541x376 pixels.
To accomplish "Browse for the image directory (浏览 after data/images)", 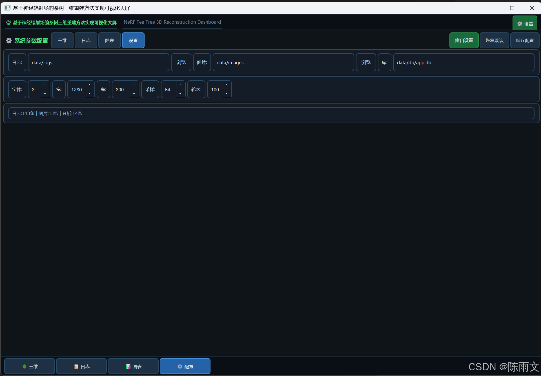I will point(366,62).
